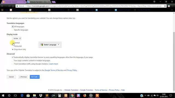175x98 pixels.
Task: Click the browser back arrow
Action: tap(2, 6)
